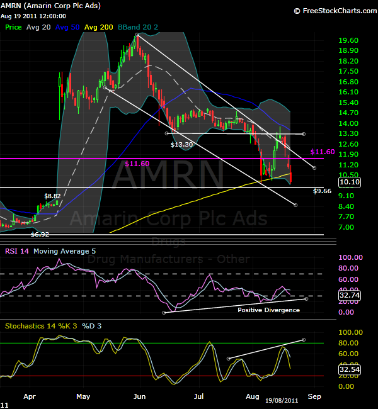
Task: Click the stochastics 60.00 axis value
Action: click(x=348, y=354)
